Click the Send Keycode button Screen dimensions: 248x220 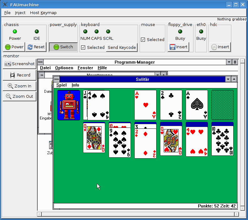(121, 47)
